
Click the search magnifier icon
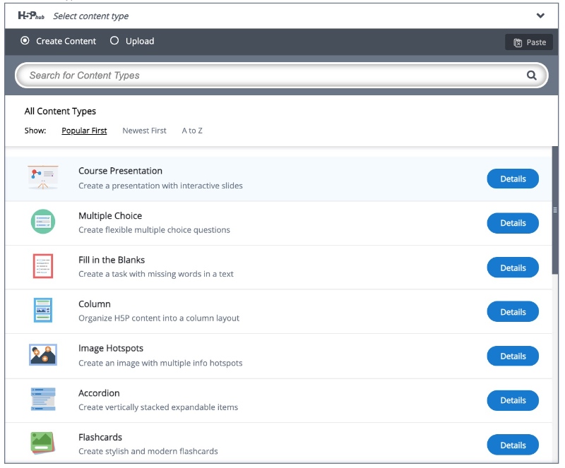pos(532,74)
